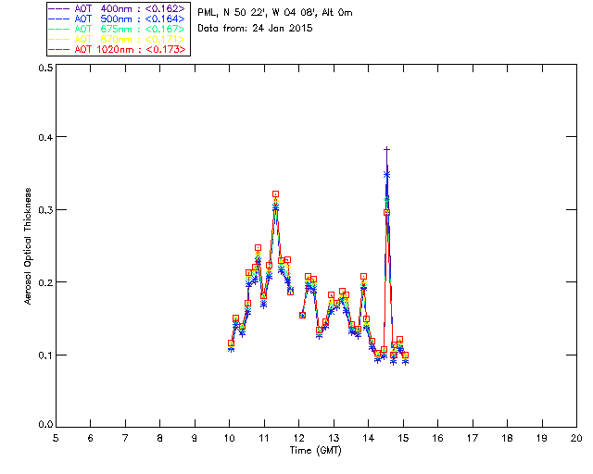Click the x-axis label 17
The image size is (593, 474).
473,438
